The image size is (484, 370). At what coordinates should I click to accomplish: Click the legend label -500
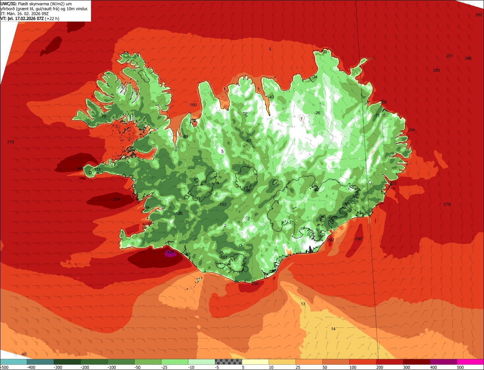5,367
